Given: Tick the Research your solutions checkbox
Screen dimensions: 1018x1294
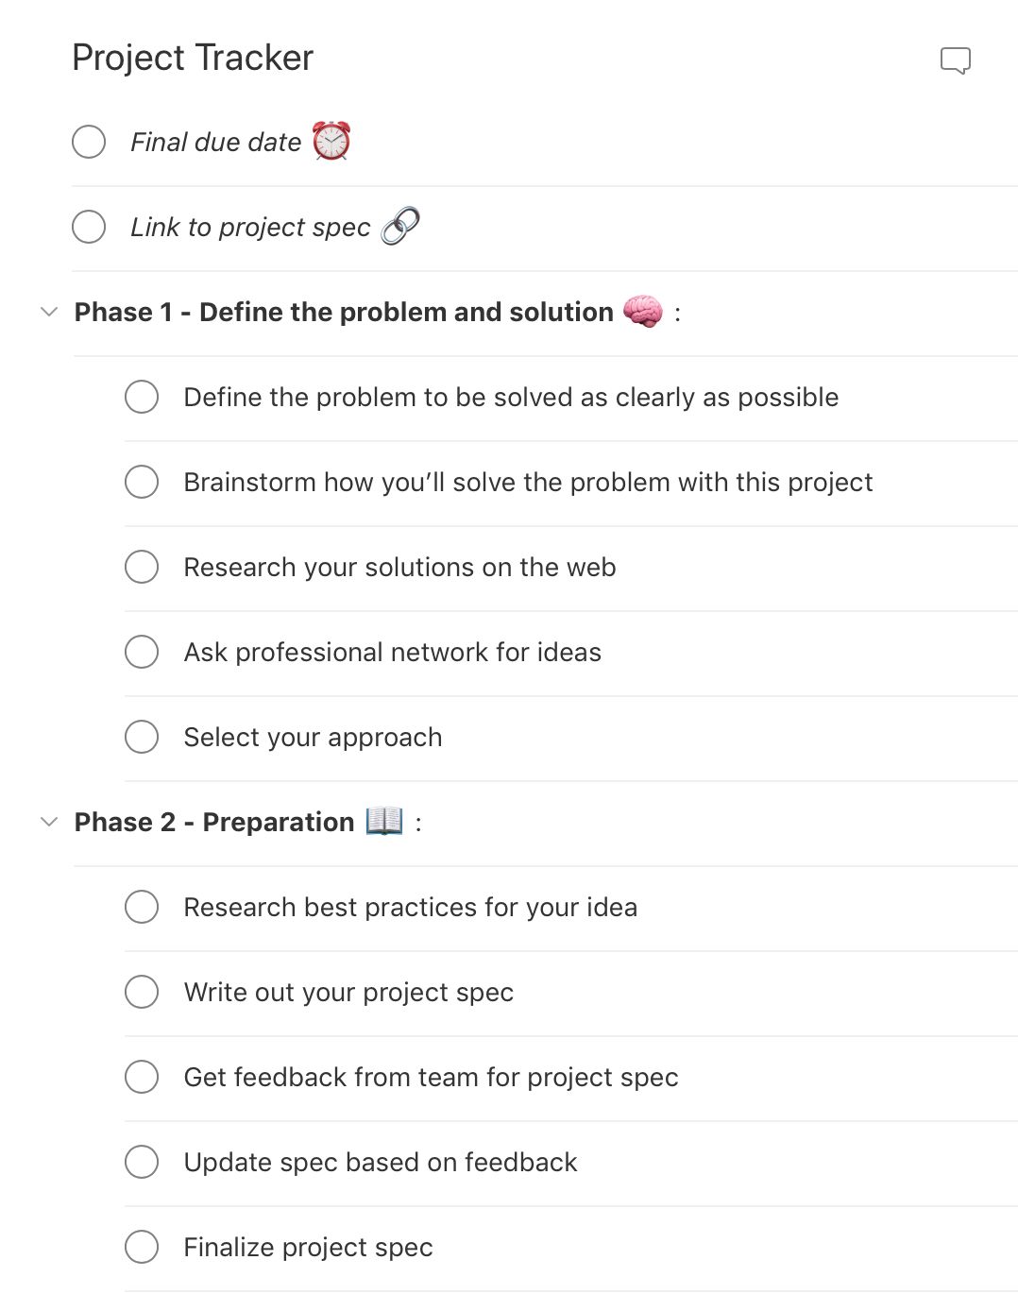Looking at the screenshot, I should tap(142, 567).
